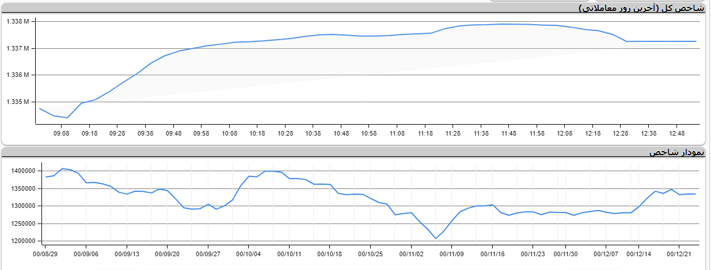Click the 09:08 time label on top chart
Viewport: 711px width, 270px height.
pos(62,133)
